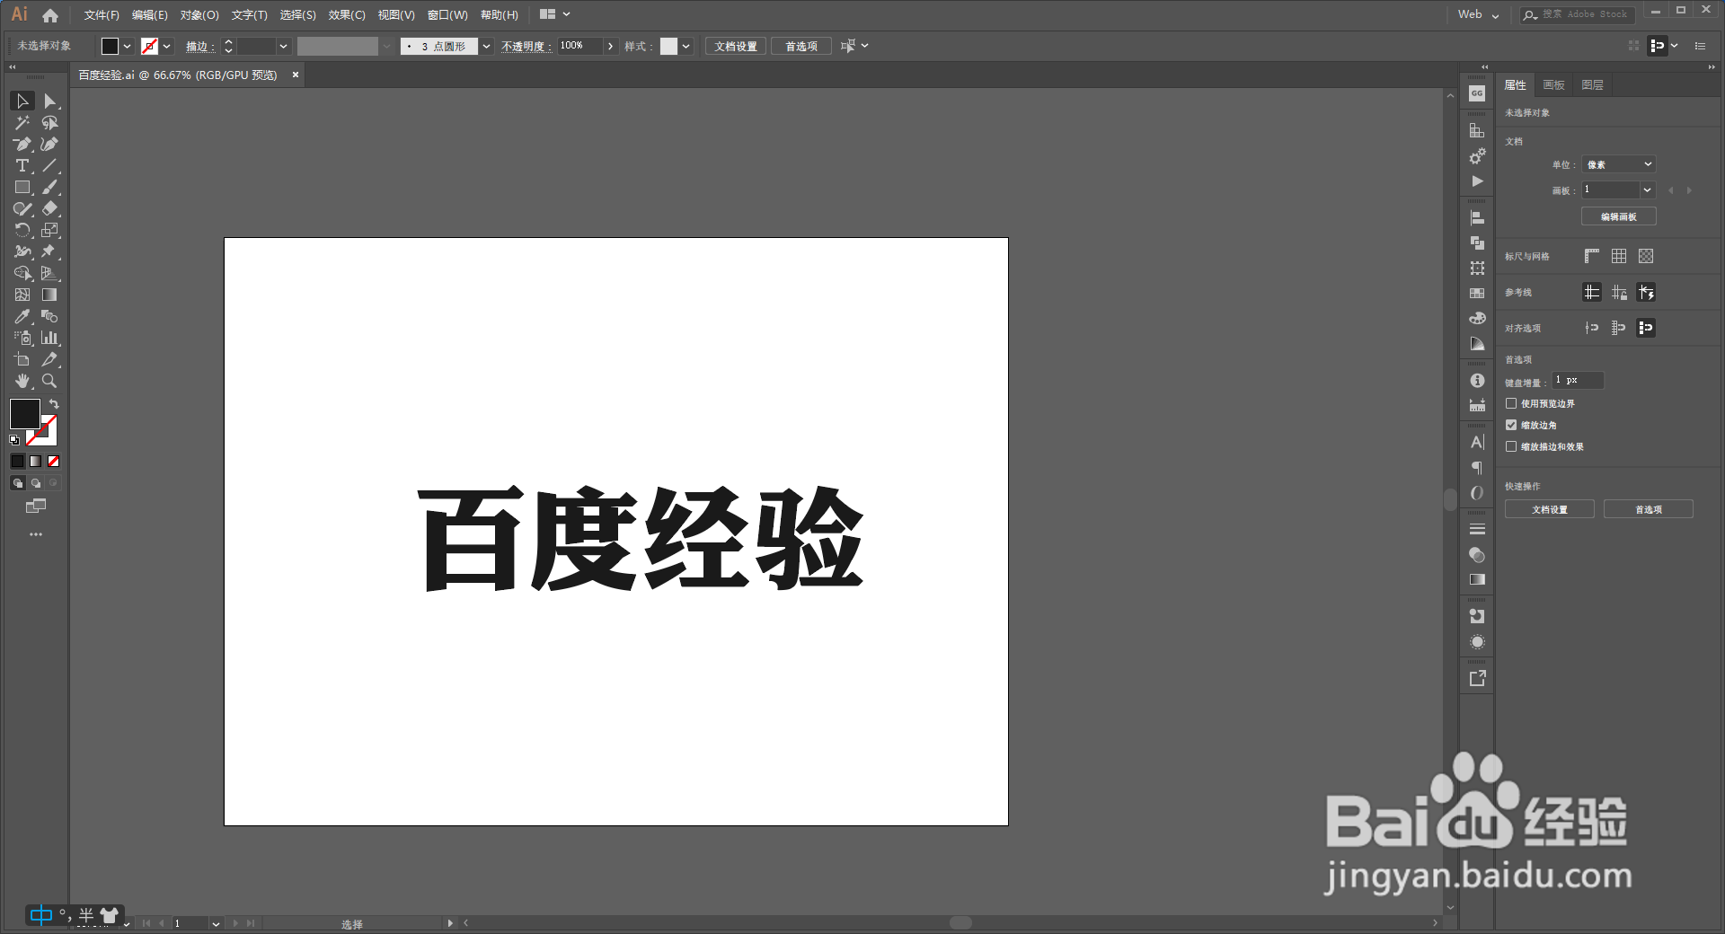The width and height of the screenshot is (1725, 934).
Task: Enable the 使用预览边界 checkbox
Action: (1511, 403)
